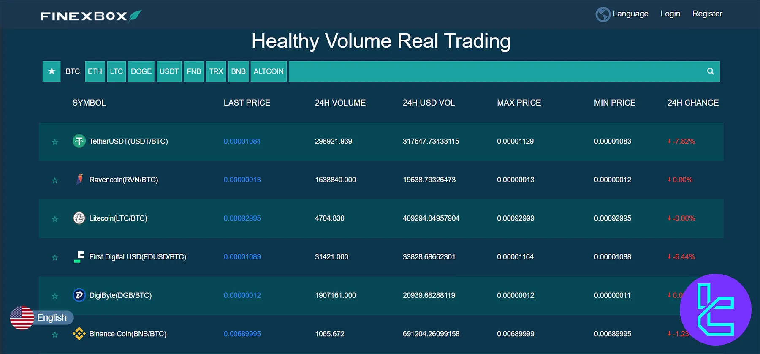The height and width of the screenshot is (354, 760).
Task: Open the English language selector
Action: (52, 318)
